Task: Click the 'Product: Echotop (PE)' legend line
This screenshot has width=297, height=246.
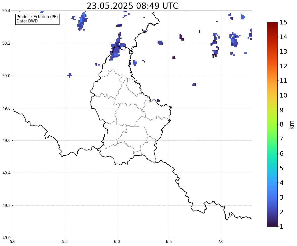Action: click(37, 17)
